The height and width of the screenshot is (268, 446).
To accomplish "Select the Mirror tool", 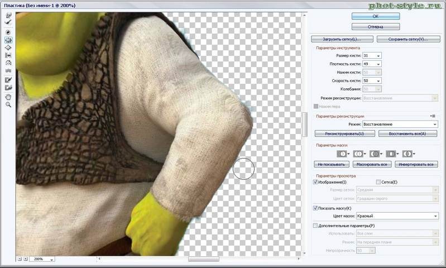I will coord(8,63).
